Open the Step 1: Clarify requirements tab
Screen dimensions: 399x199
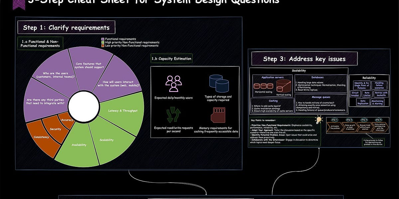point(66,28)
